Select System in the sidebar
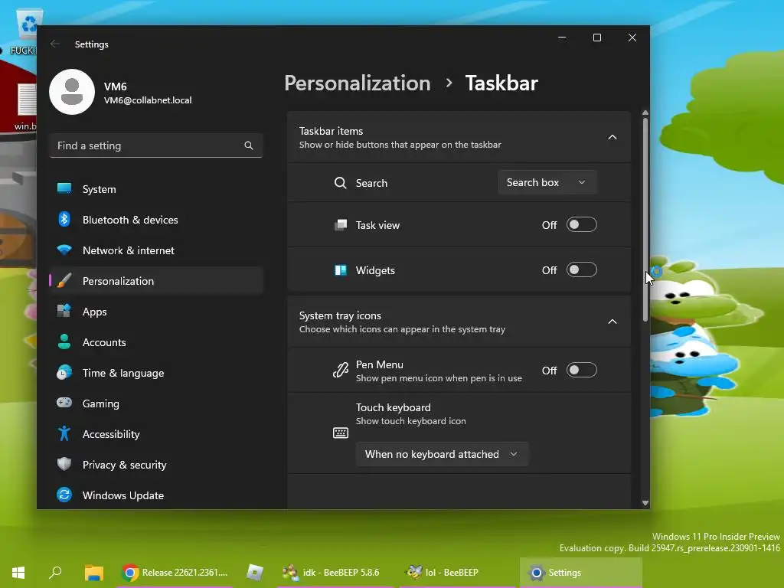 click(156, 189)
